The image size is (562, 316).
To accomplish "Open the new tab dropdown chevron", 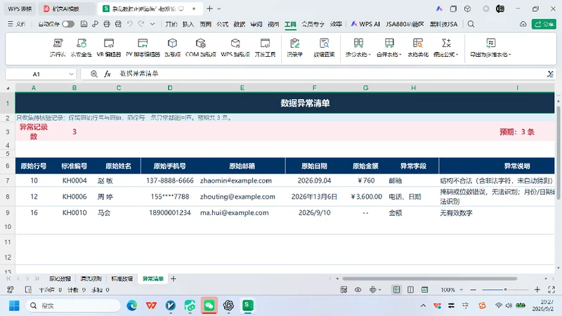I will click(x=219, y=8).
